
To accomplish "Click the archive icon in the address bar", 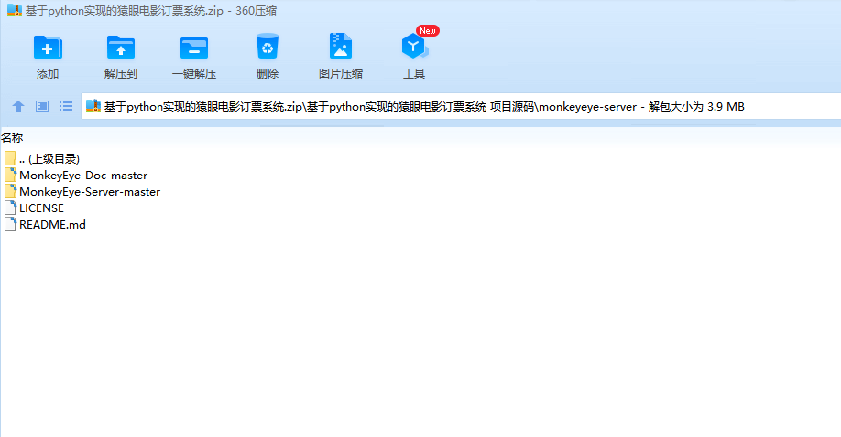I will 93,106.
